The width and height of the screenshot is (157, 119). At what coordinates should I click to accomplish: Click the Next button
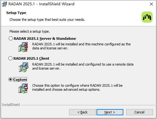tap(110, 112)
